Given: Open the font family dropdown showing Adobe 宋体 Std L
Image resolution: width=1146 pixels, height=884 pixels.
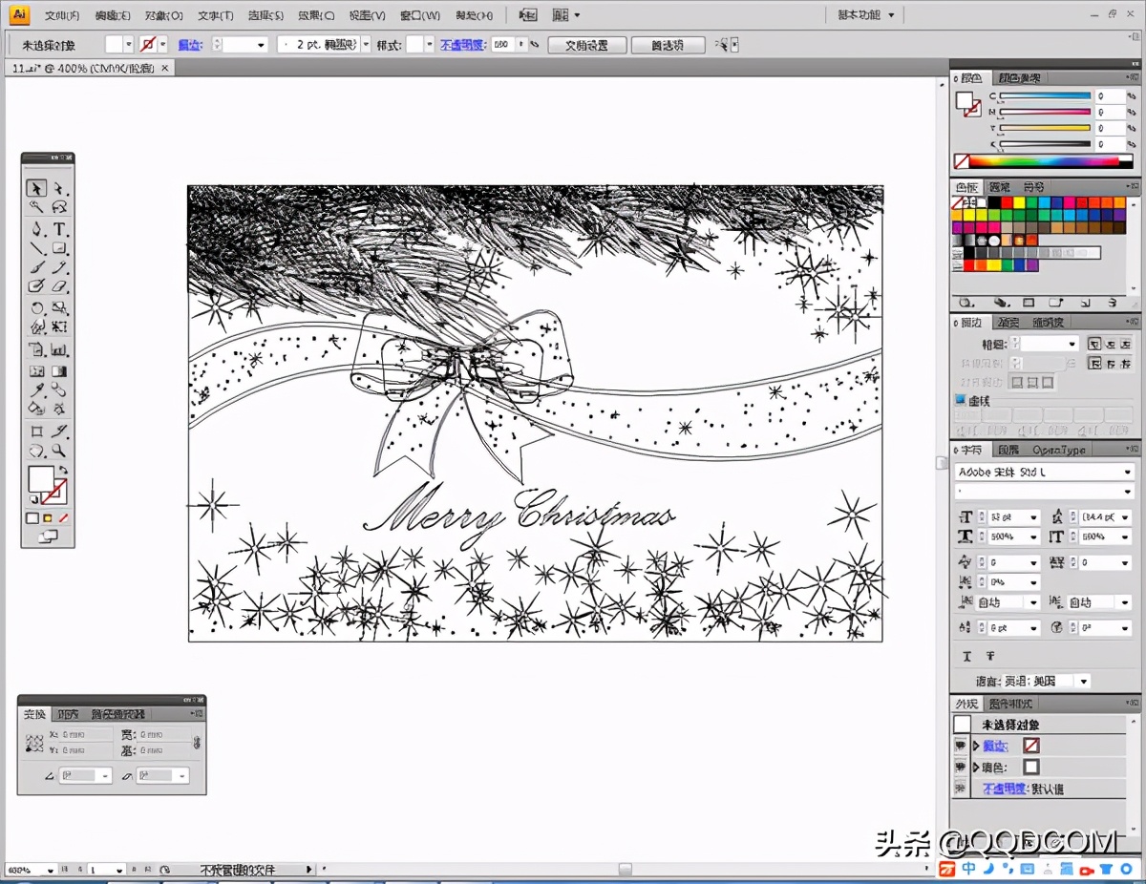Looking at the screenshot, I should pyautogui.click(x=1128, y=473).
